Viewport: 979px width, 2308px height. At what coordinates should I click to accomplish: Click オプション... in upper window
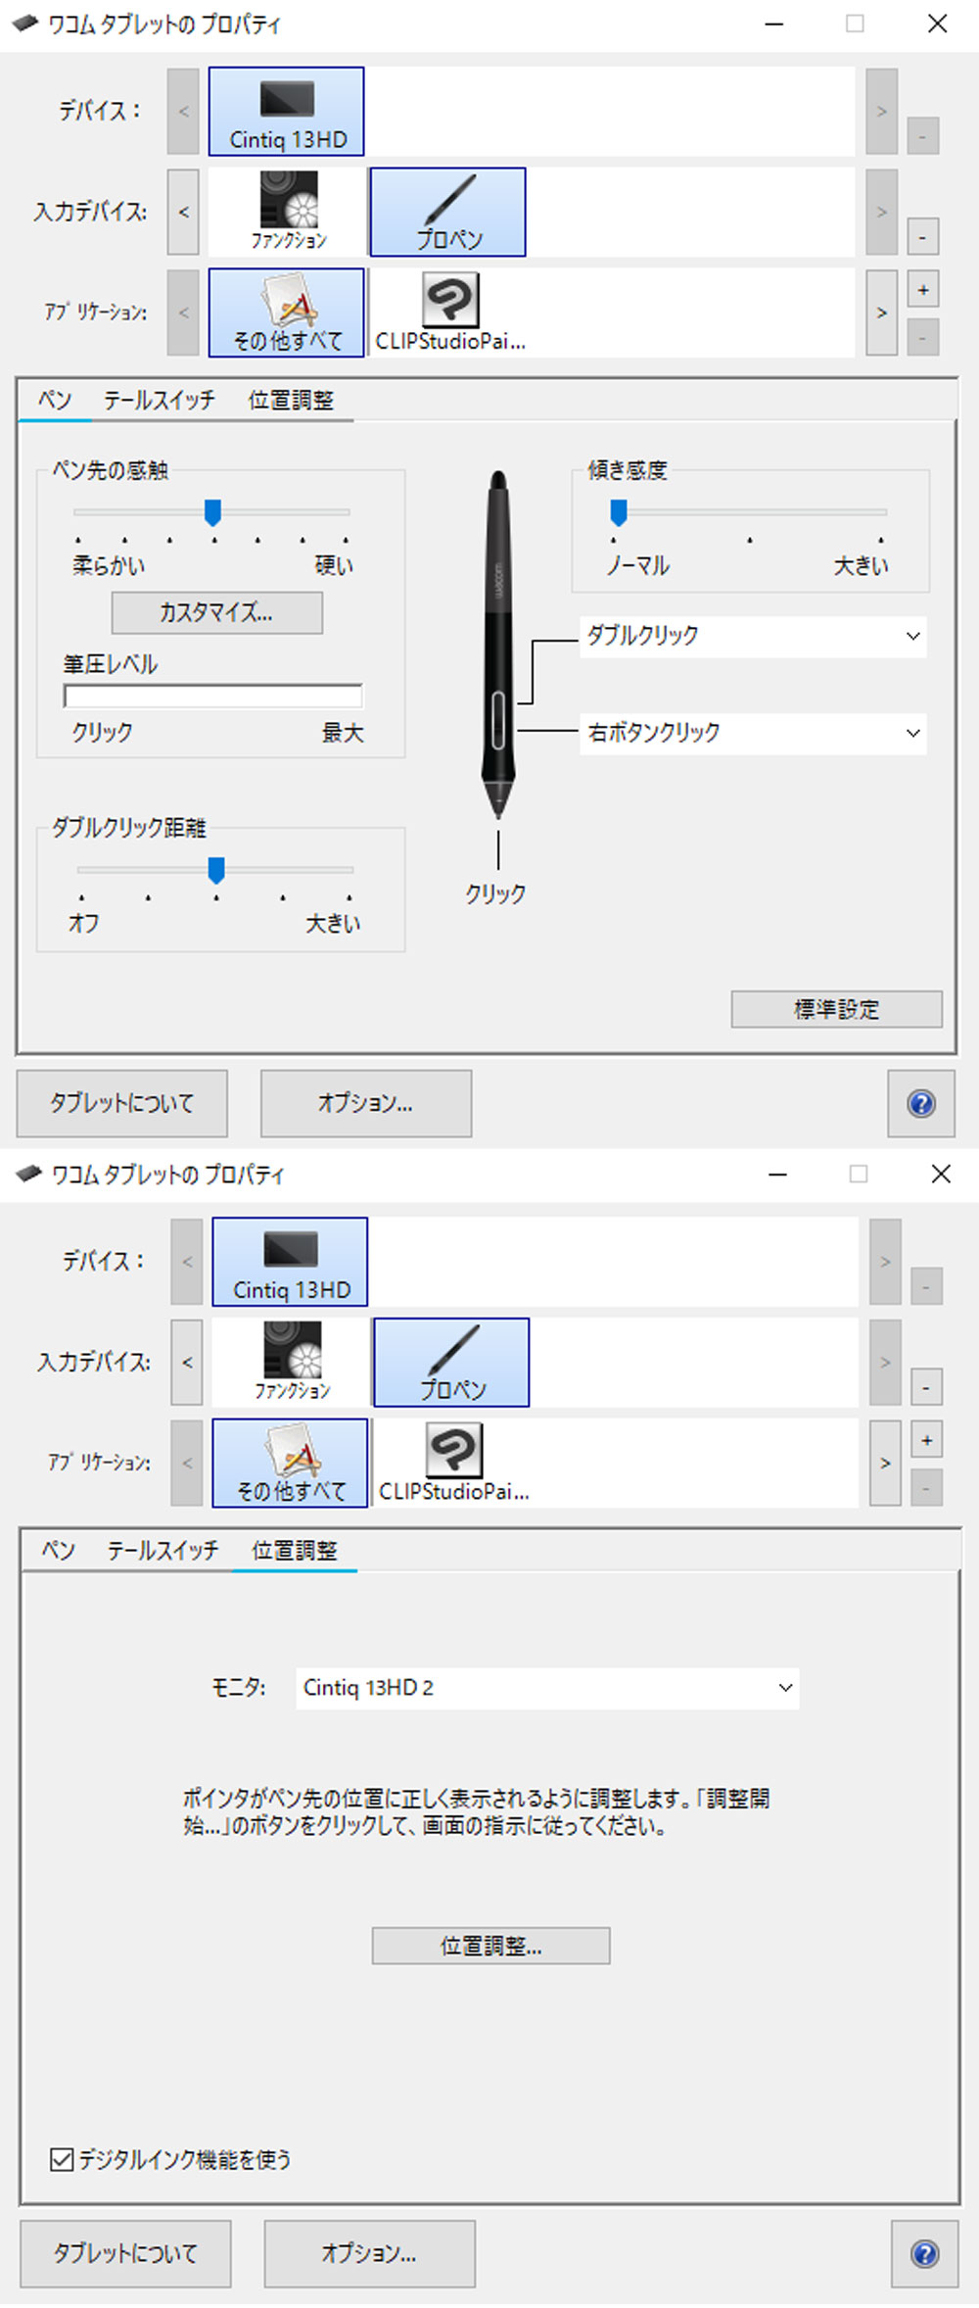click(366, 1104)
